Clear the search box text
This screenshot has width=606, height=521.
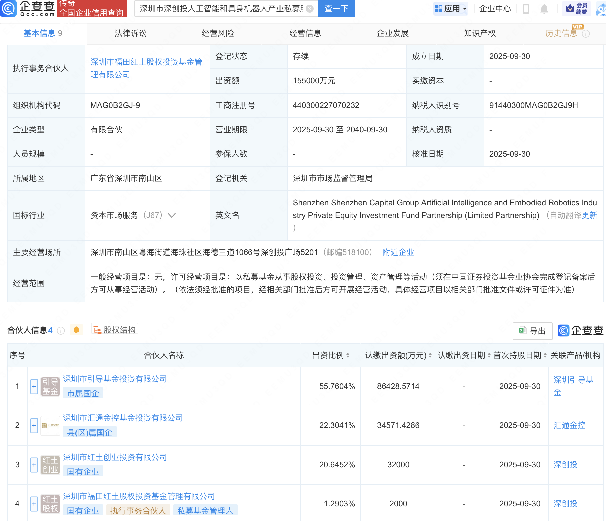coord(310,9)
